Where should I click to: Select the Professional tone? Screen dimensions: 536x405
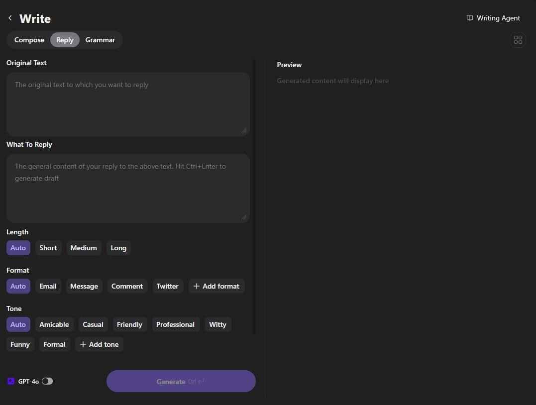(175, 324)
